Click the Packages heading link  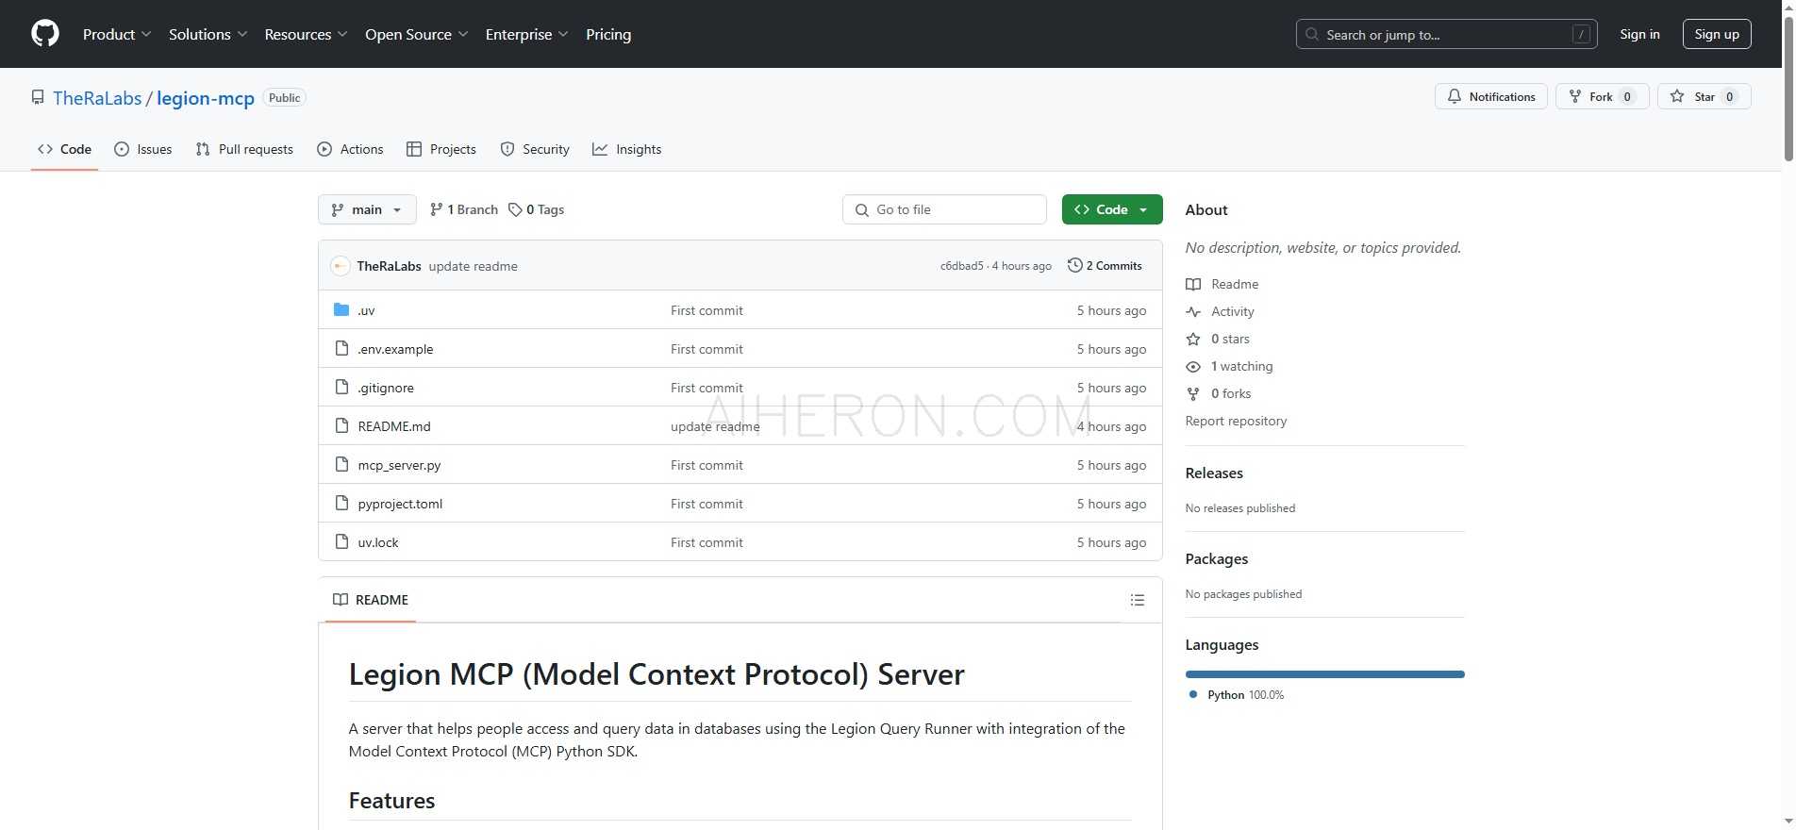click(x=1217, y=558)
